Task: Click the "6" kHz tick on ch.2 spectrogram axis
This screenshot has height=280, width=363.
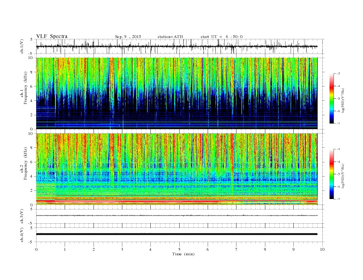Action: pyautogui.click(x=32, y=162)
